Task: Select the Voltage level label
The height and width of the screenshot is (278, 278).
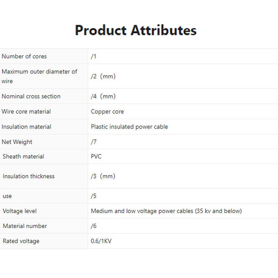Action: point(20,211)
